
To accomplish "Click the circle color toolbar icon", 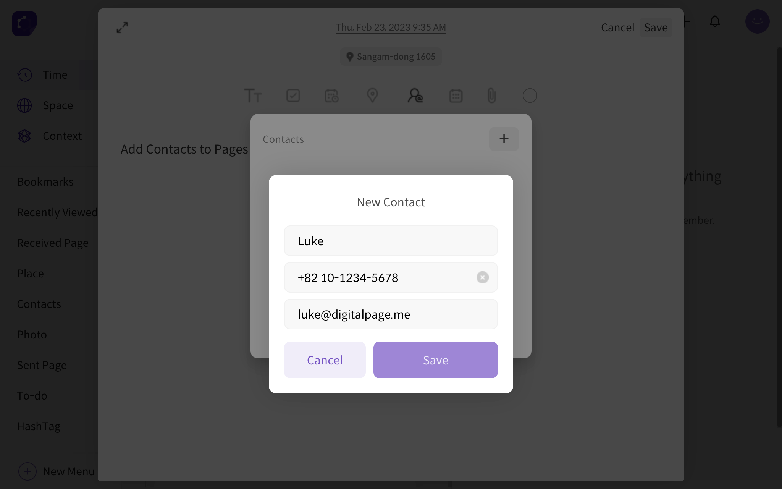I will click(x=530, y=96).
